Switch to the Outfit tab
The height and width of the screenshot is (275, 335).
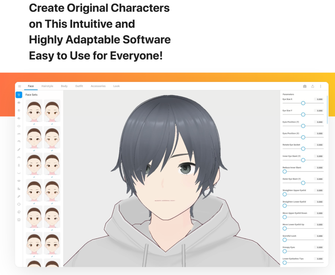point(79,86)
